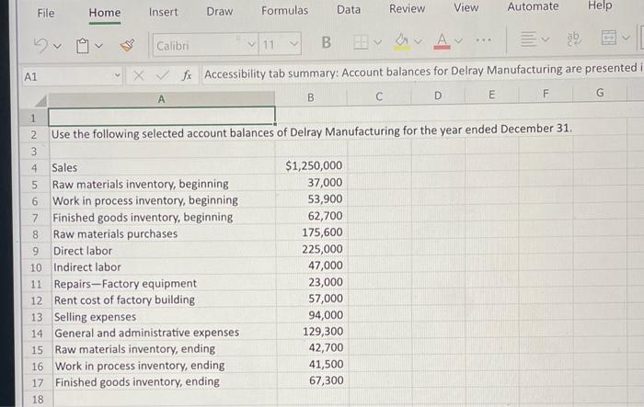Select column B header
This screenshot has width=644, height=407.
[311, 97]
